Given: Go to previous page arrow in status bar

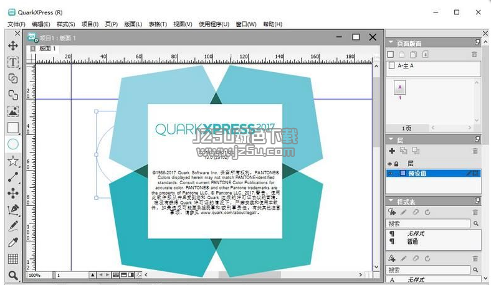Looking at the screenshot, I should (x=101, y=274).
